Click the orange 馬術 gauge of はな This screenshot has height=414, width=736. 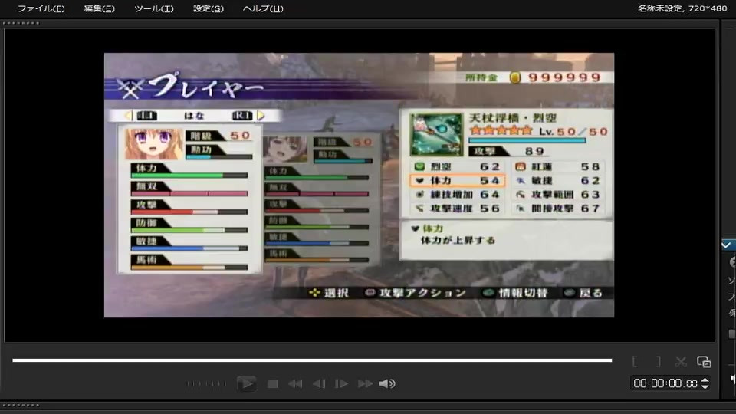coord(189,267)
